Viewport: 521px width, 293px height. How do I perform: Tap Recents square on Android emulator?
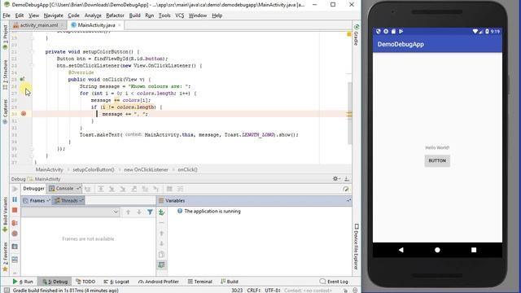pos(474,250)
